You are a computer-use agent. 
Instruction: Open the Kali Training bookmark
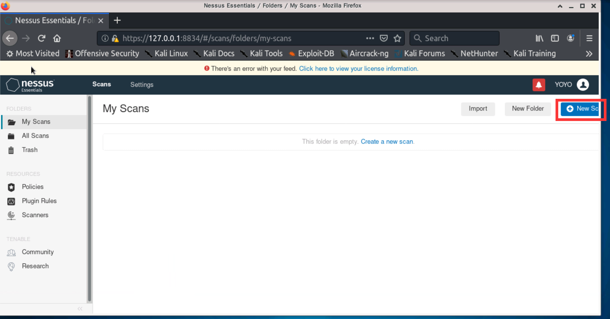(530, 54)
